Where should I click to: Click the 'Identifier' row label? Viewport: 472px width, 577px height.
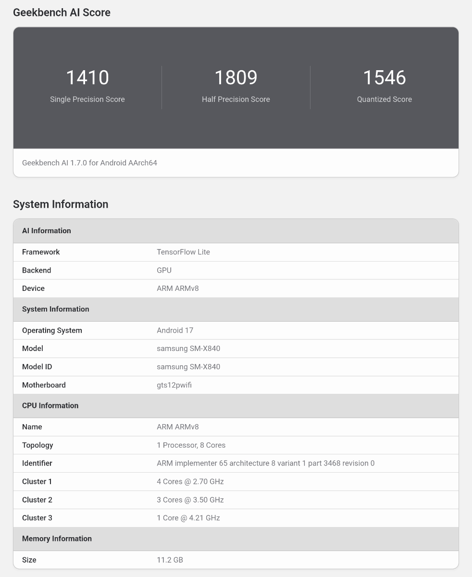point(37,464)
